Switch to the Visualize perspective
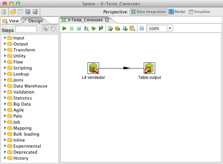Image resolution: width=223 pixels, height=164 pixels. [199, 12]
